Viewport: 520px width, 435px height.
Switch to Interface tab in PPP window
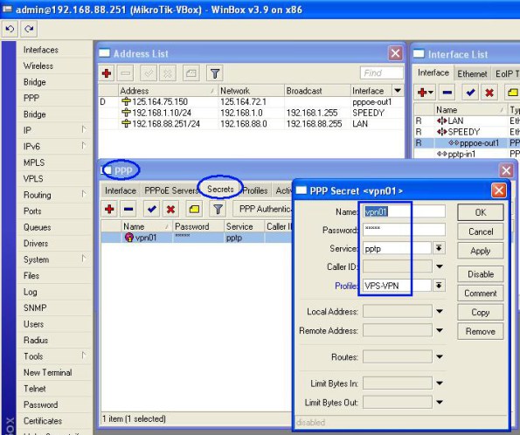click(121, 190)
